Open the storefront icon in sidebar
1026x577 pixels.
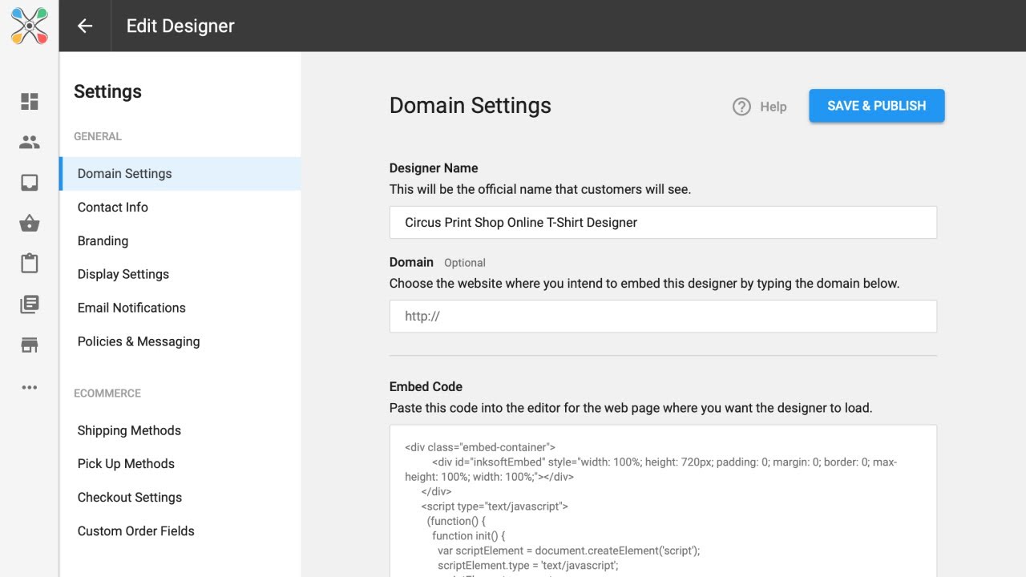(30, 345)
